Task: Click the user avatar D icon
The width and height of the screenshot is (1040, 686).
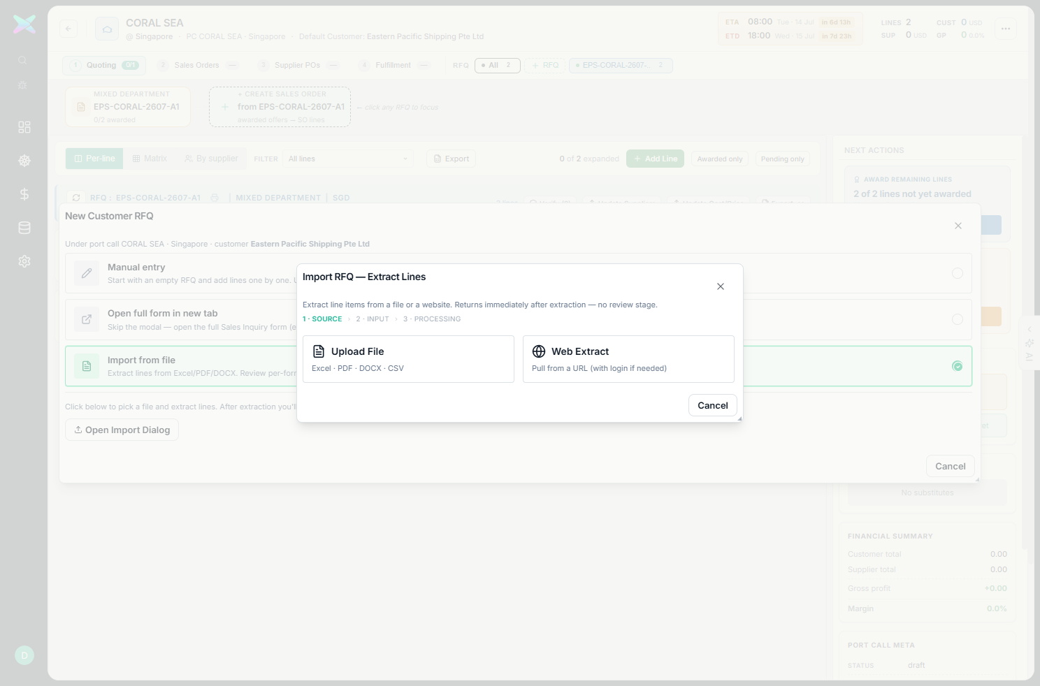Action: pos(24,655)
